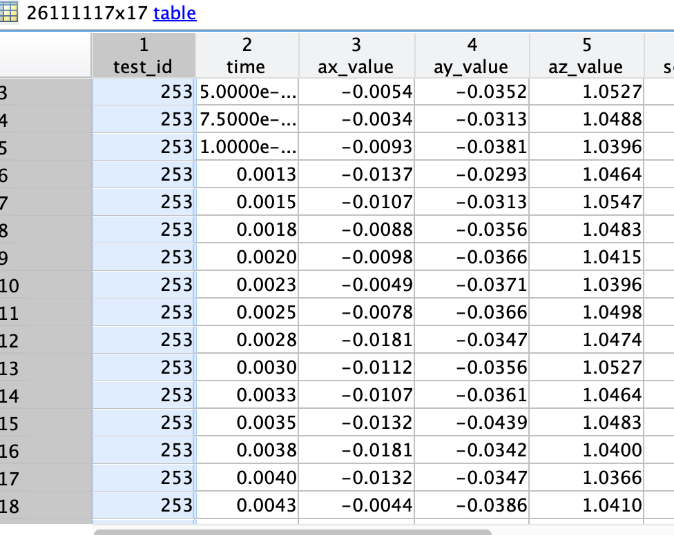Select row header 18

(x=46, y=505)
